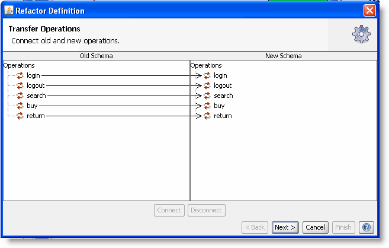Proceed with the Next > button
The image size is (389, 248).
tap(285, 227)
